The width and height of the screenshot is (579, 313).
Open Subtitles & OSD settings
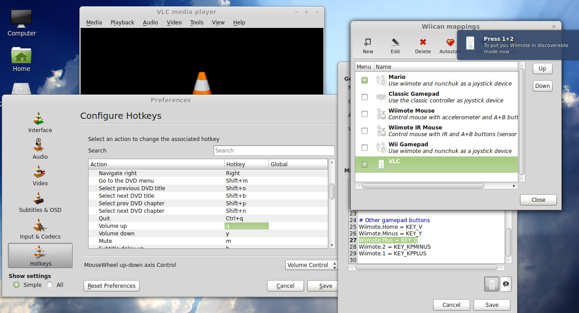coord(40,202)
